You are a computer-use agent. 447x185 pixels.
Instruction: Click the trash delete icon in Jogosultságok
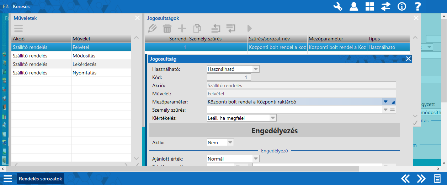pyautogui.click(x=167, y=28)
